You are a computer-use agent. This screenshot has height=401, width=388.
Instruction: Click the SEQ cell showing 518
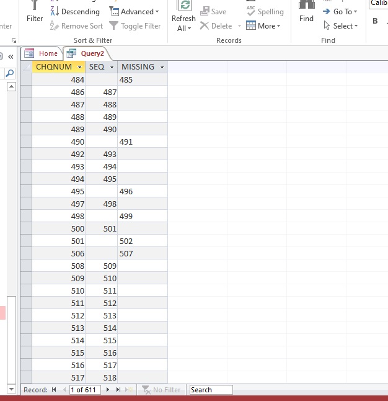(102, 377)
